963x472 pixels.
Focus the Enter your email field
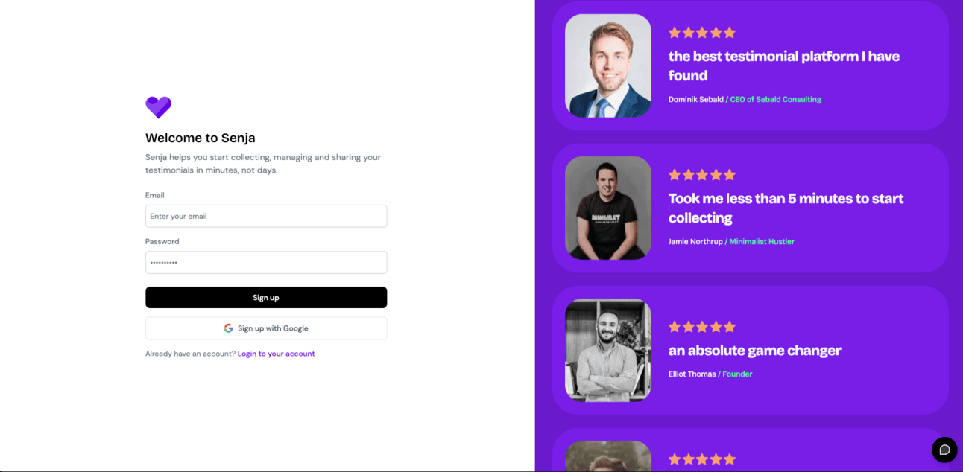pos(266,216)
